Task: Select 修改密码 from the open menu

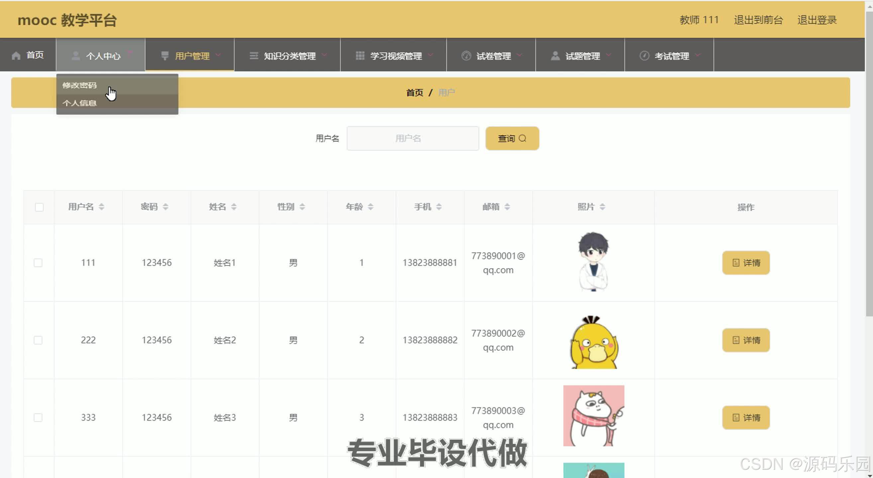Action: tap(79, 85)
